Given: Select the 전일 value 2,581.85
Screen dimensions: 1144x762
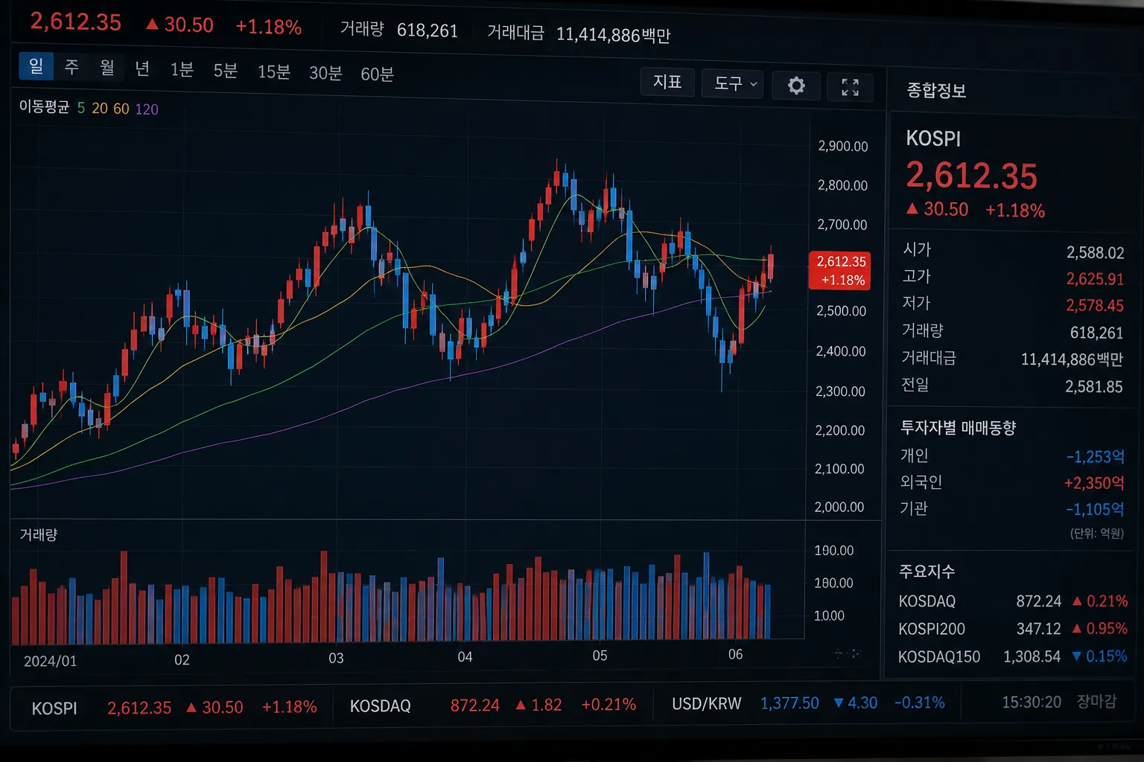Looking at the screenshot, I should pos(1093,386).
